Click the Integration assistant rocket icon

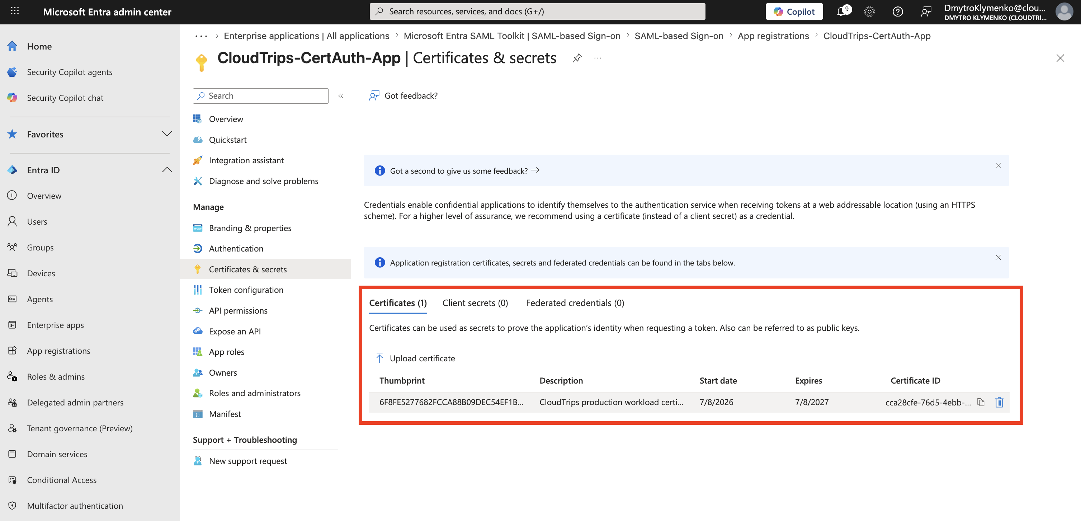(198, 160)
